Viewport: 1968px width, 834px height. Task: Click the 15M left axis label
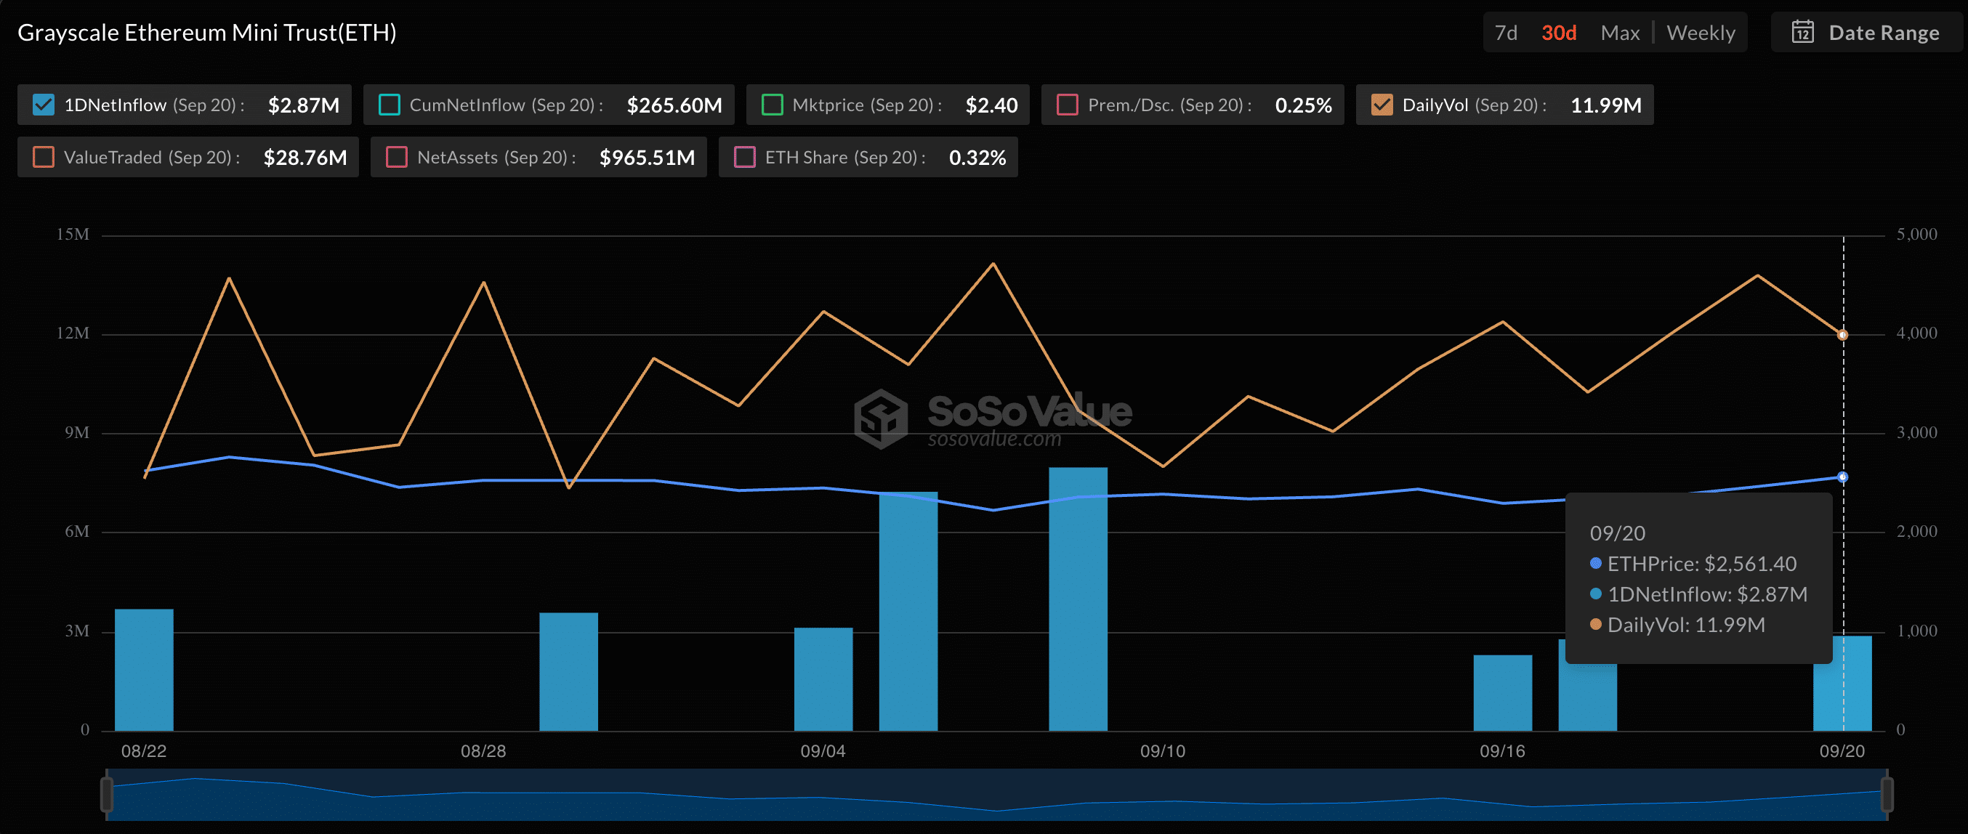[x=73, y=235]
